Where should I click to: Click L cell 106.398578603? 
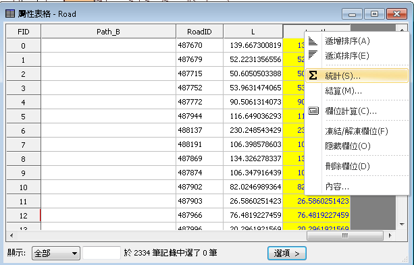tap(253, 144)
